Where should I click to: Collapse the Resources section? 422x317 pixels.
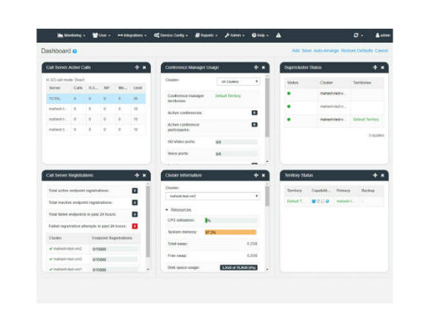click(x=179, y=210)
